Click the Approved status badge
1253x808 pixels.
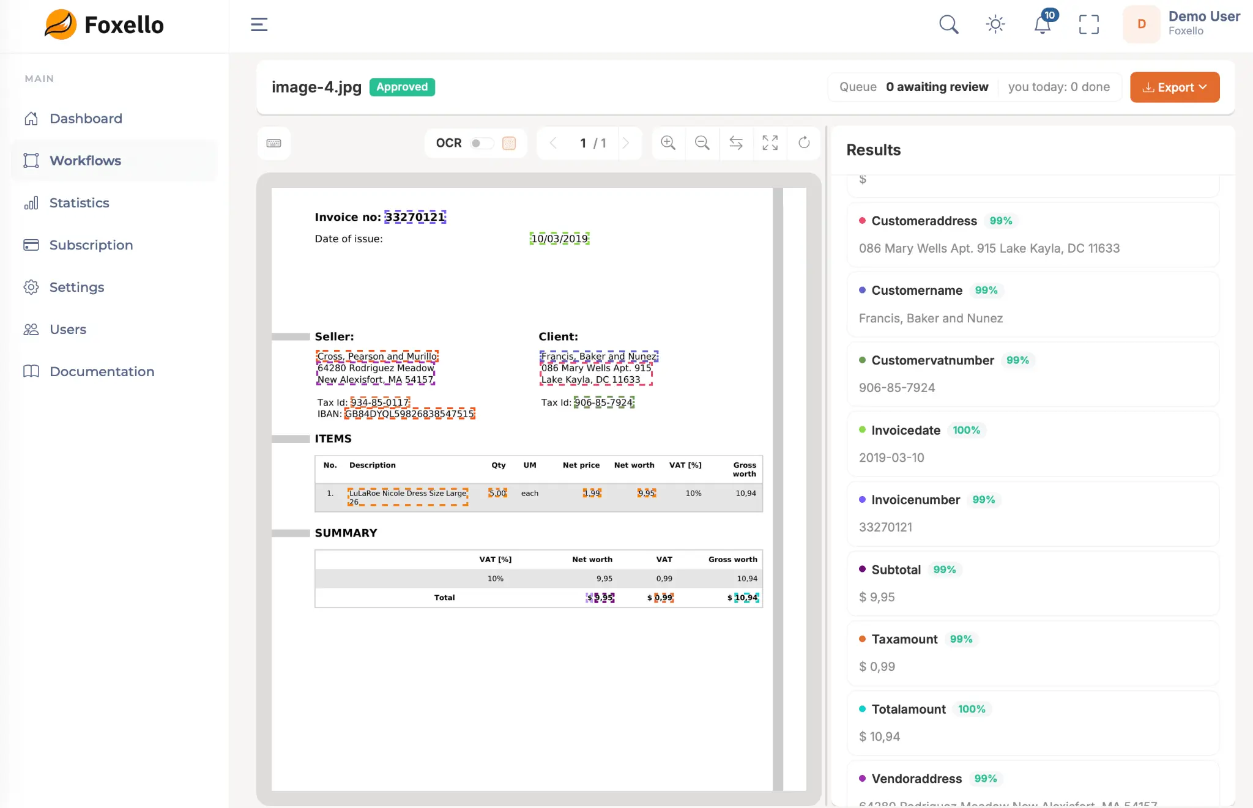point(402,87)
